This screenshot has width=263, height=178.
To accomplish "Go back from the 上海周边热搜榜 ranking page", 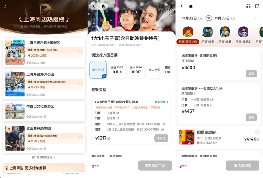I will [x=5, y=6].
